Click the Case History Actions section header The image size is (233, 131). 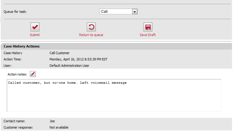[22, 46]
